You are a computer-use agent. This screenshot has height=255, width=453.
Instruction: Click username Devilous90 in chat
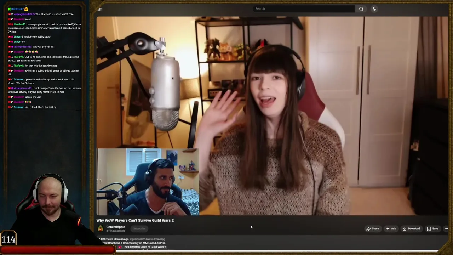coord(17,9)
